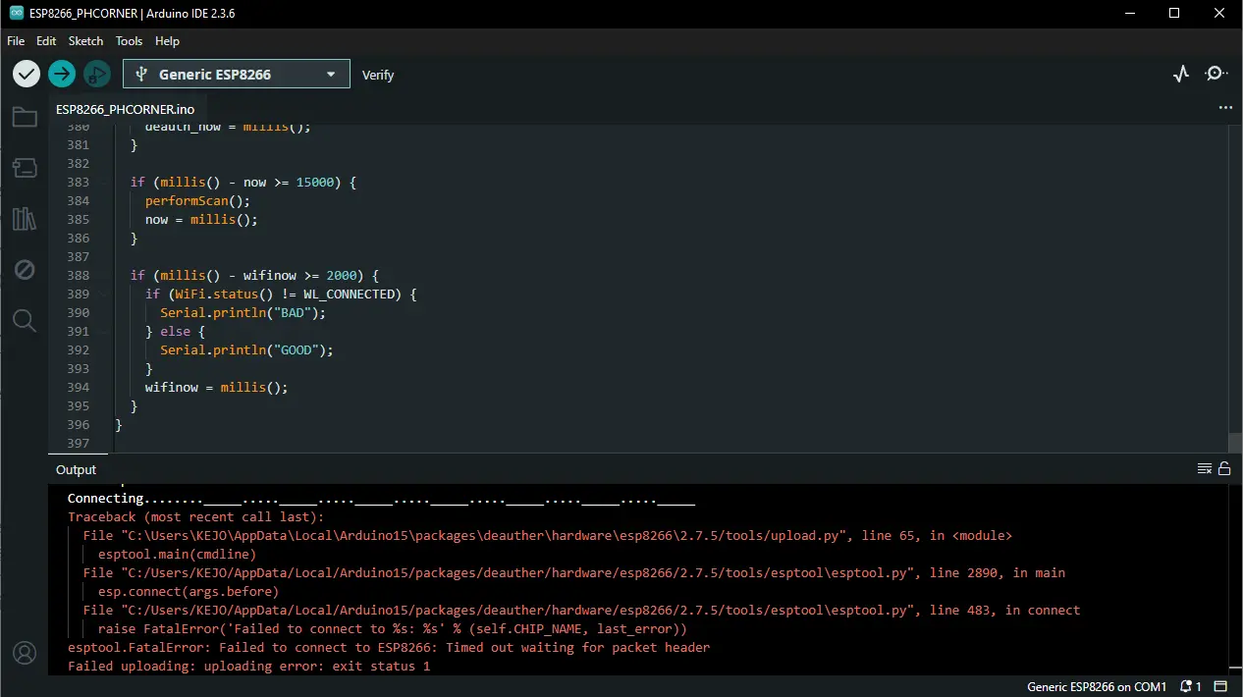1243x697 pixels.
Task: Click the Output panel tab
Action: coord(76,469)
